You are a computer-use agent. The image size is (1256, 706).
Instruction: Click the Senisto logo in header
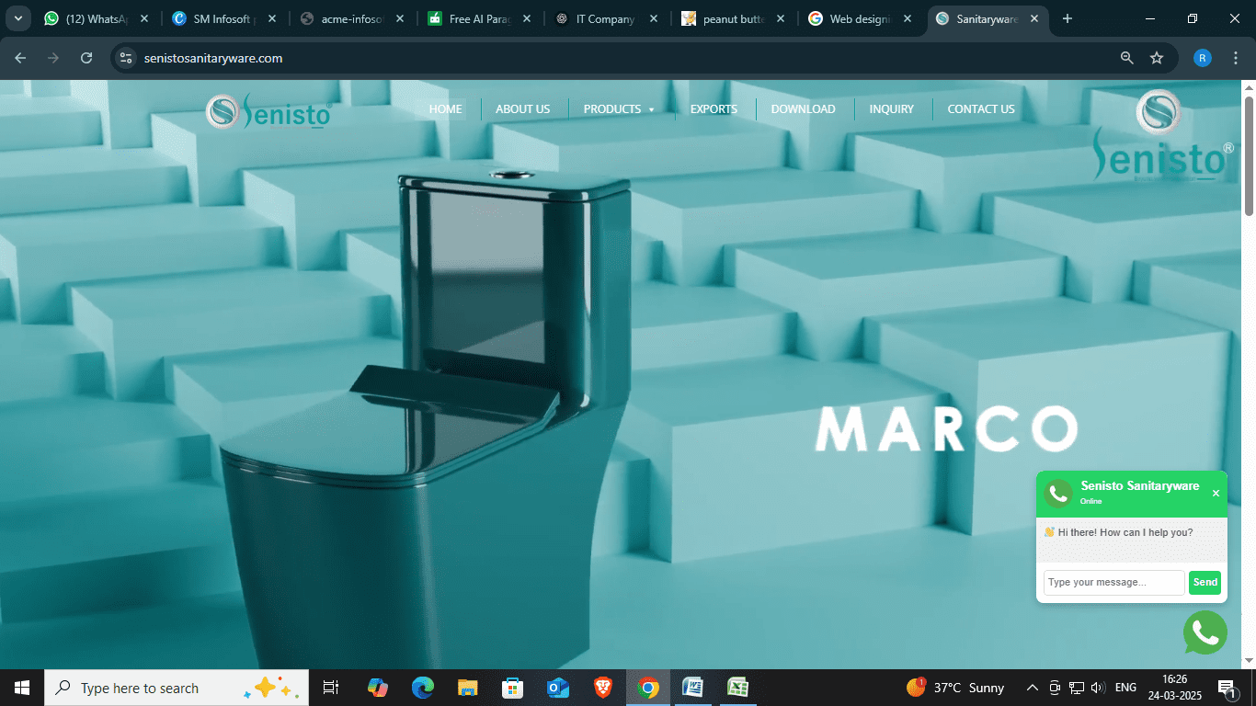tap(268, 111)
